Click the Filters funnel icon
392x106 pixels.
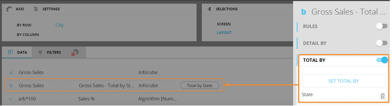point(40,52)
